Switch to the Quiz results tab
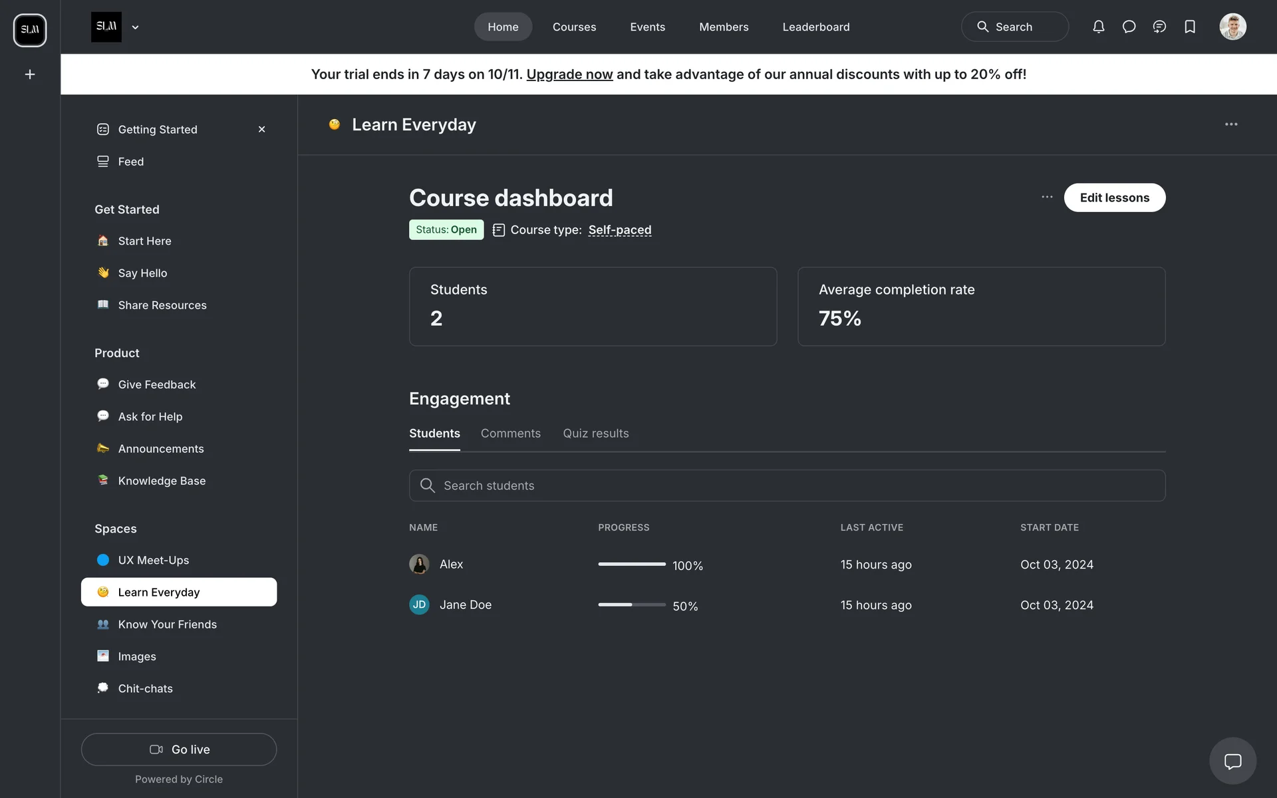The width and height of the screenshot is (1277, 798). tap(595, 434)
